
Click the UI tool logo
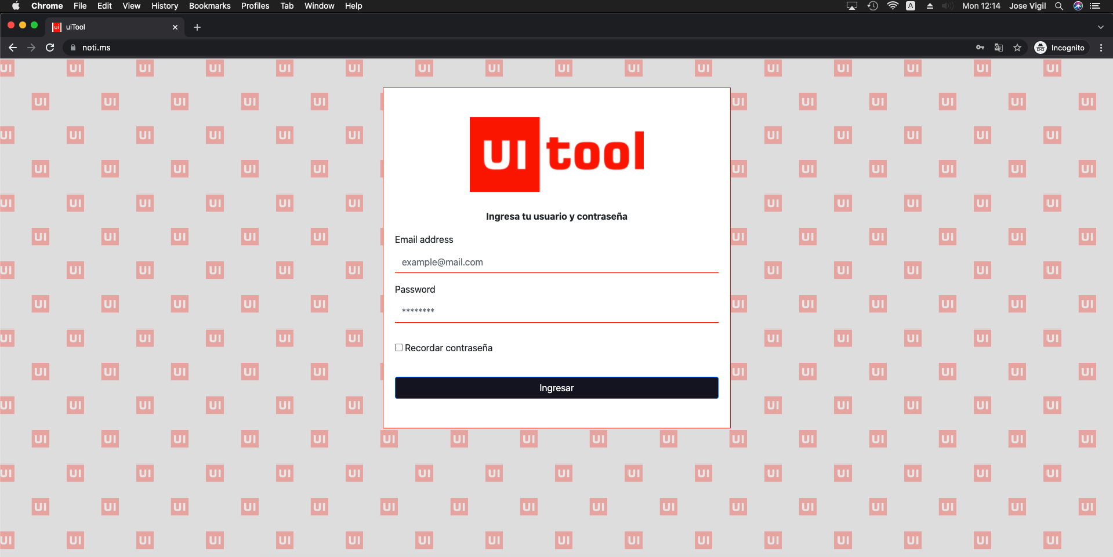[557, 154]
